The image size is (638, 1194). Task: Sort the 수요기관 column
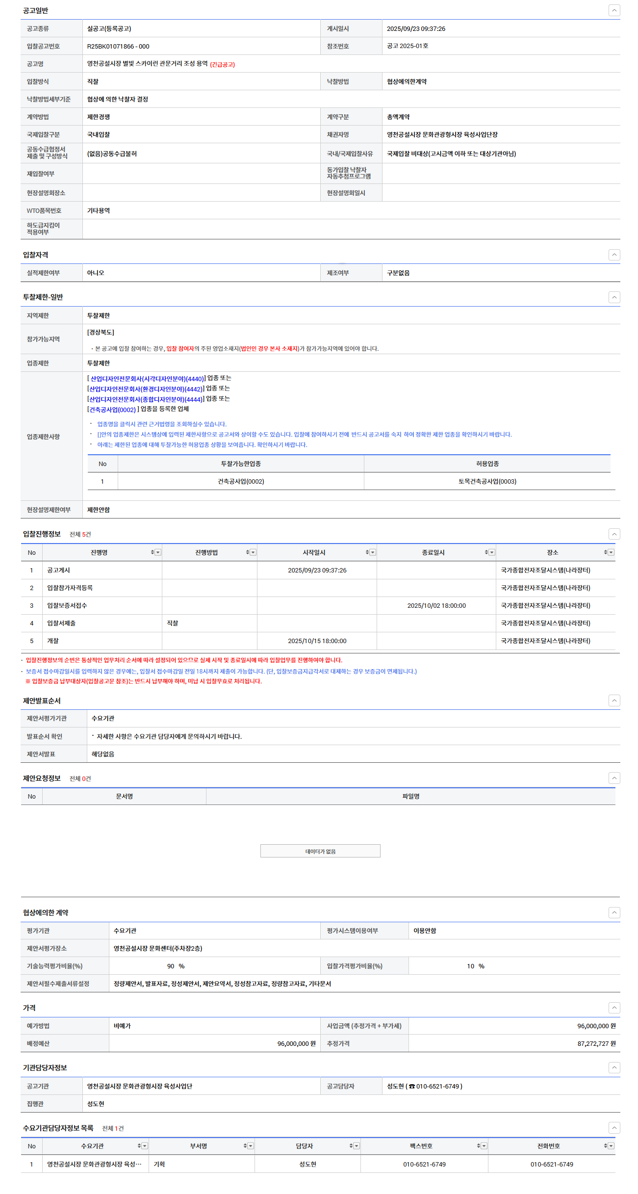click(x=139, y=1146)
